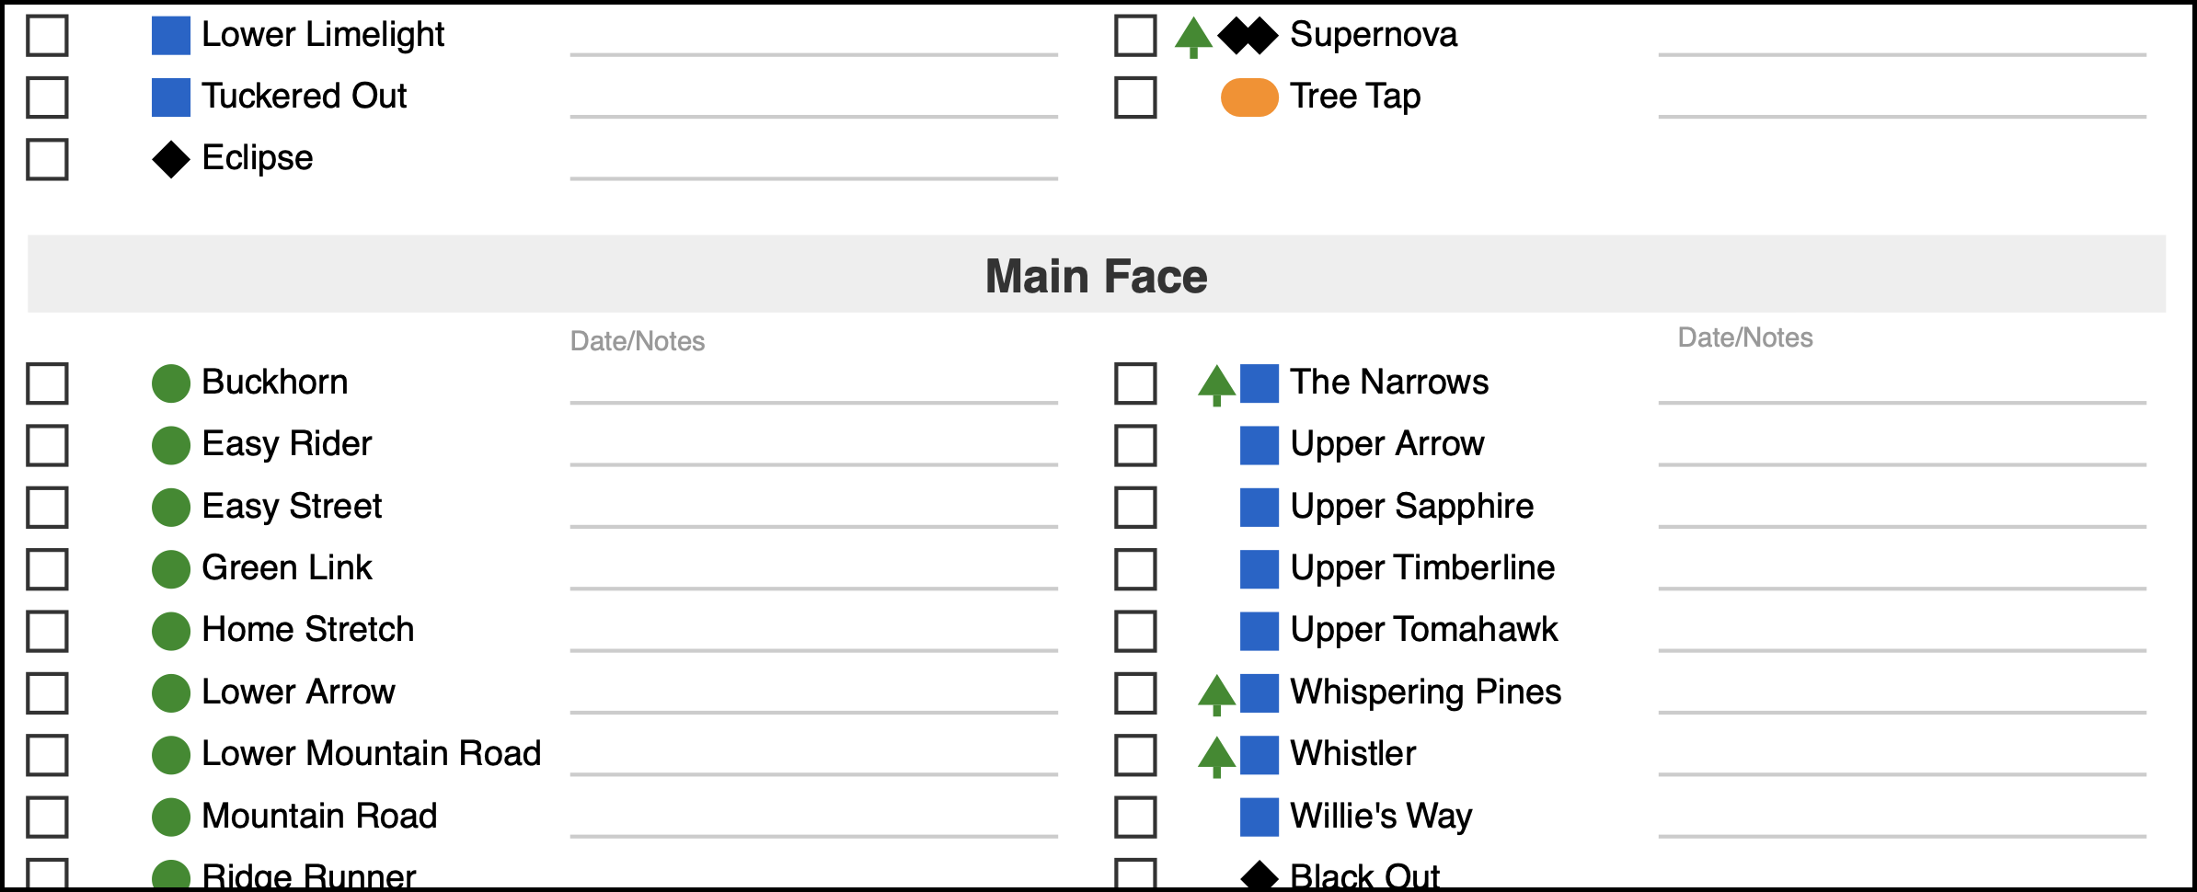Click the Lower Mountain Road trail name
Viewport: 2197px width, 892px height.
click(371, 754)
